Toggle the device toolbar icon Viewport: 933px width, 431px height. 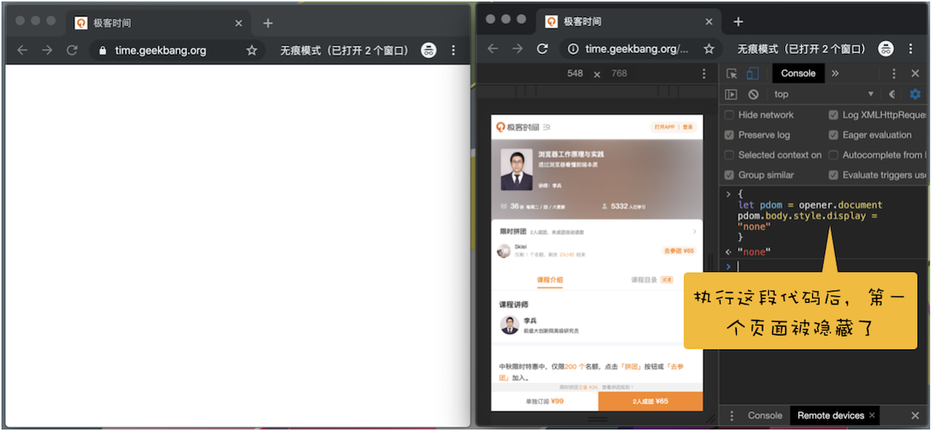(x=752, y=73)
